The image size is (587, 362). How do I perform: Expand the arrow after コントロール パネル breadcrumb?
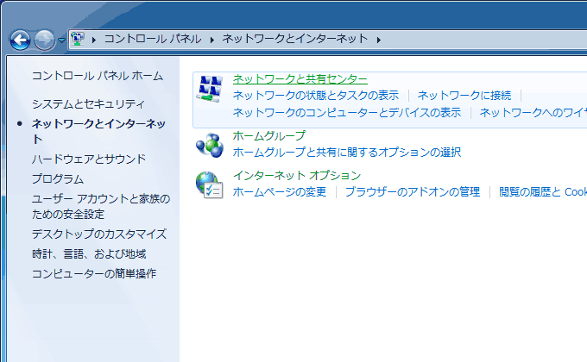tap(212, 40)
